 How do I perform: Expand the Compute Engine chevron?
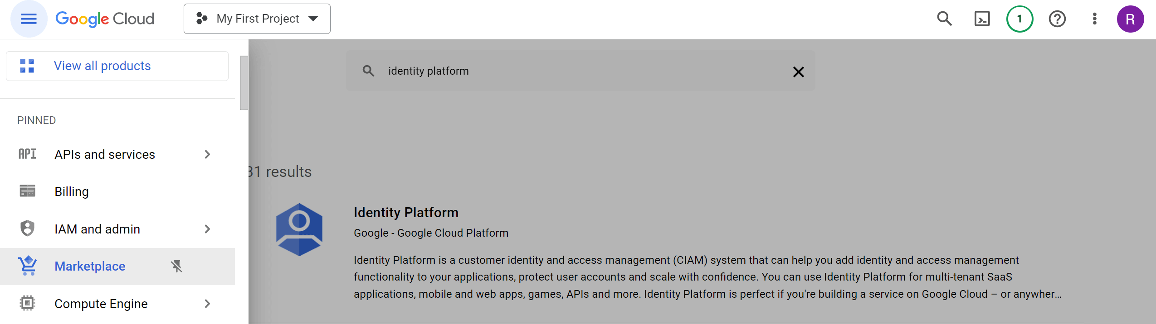coord(207,304)
